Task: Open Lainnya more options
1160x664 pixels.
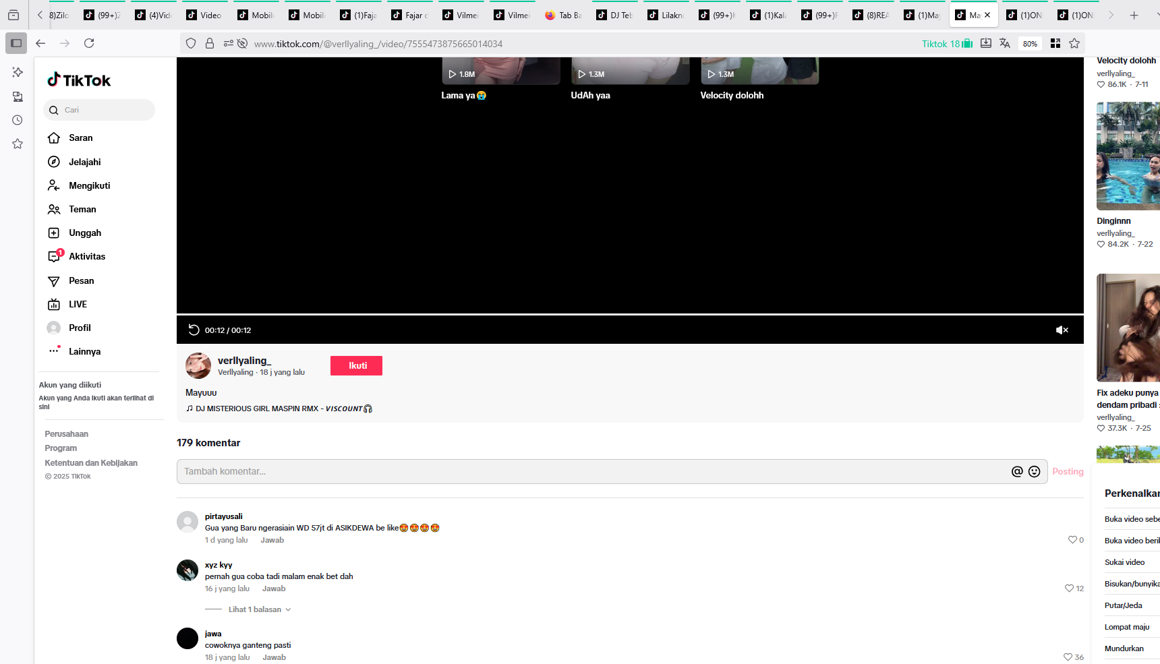Action: pyautogui.click(x=74, y=351)
